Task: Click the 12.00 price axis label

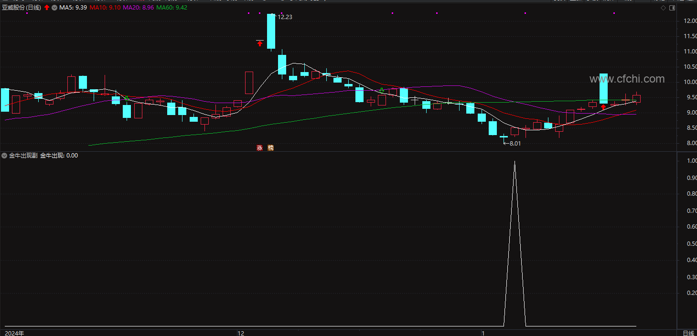Action: pos(690,21)
